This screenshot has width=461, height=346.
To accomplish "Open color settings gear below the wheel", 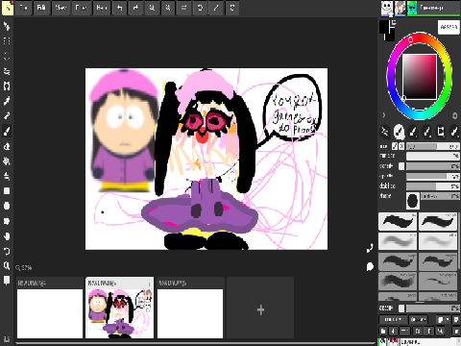I will point(454,115).
